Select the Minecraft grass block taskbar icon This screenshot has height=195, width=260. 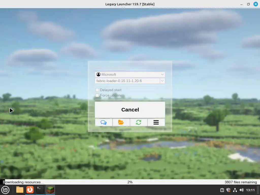tap(50, 190)
